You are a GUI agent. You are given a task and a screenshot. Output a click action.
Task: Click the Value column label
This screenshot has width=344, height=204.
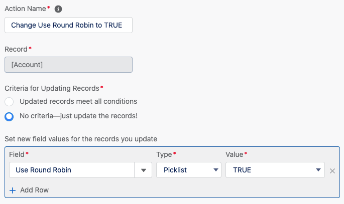pos(235,154)
